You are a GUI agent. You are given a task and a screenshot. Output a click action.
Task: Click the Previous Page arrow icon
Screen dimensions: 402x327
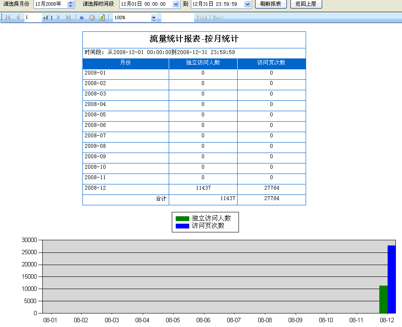click(18, 17)
